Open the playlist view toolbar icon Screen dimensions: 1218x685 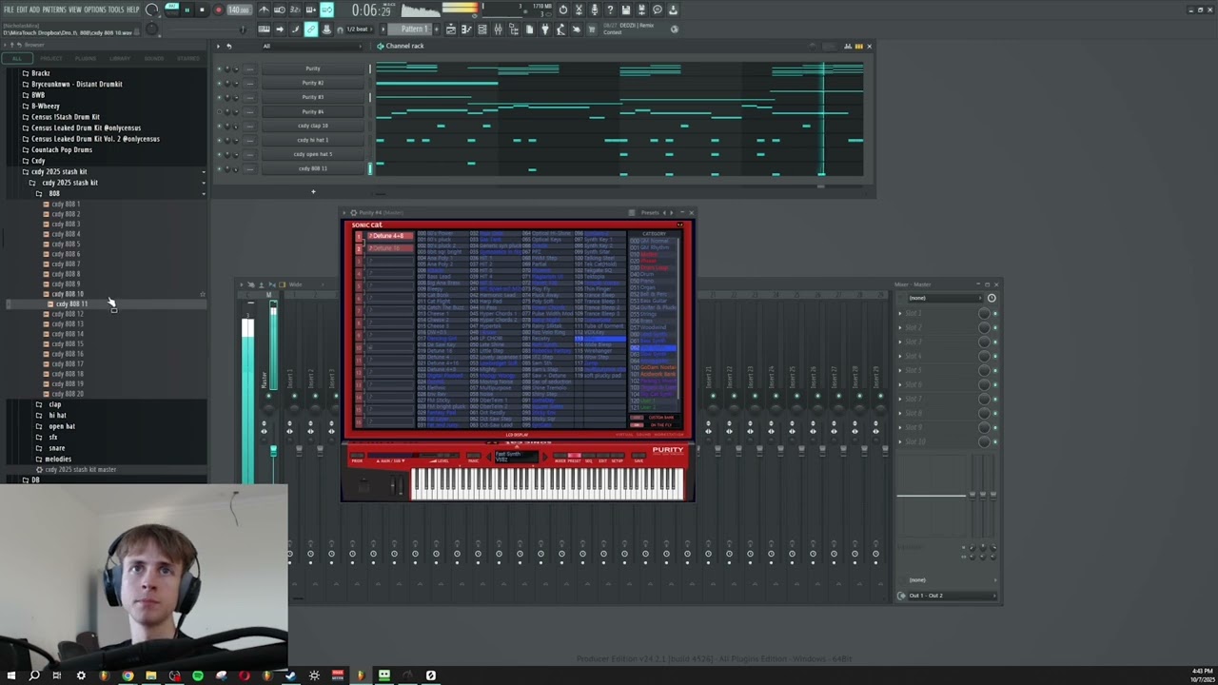(451, 29)
